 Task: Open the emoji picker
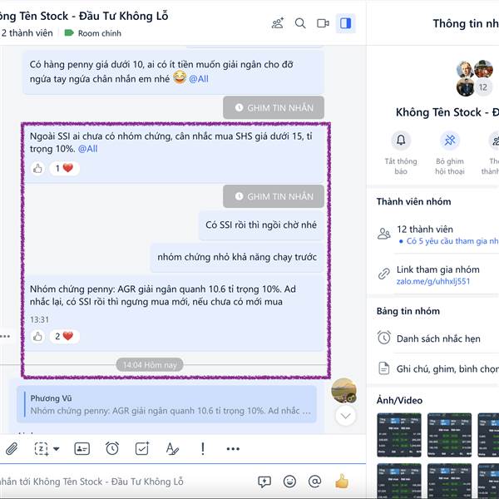pyautogui.click(x=289, y=482)
